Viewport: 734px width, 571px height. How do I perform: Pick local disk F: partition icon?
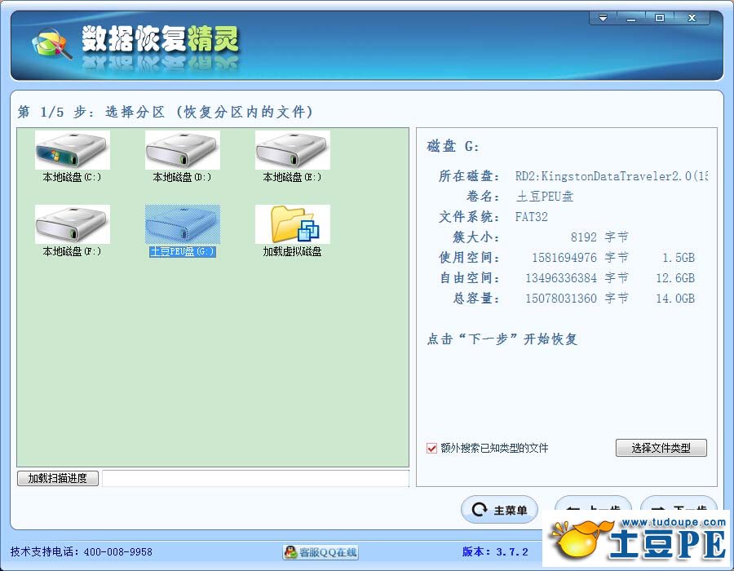pos(72,226)
